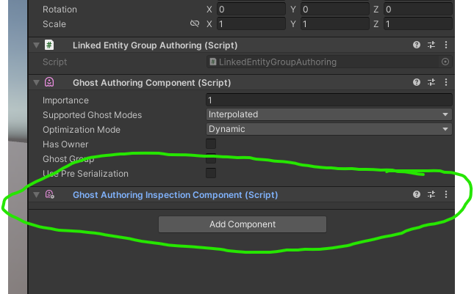Collapse Ghost Authoring Inspection Component section
Viewport: 474px width, 294px height.
(37, 195)
